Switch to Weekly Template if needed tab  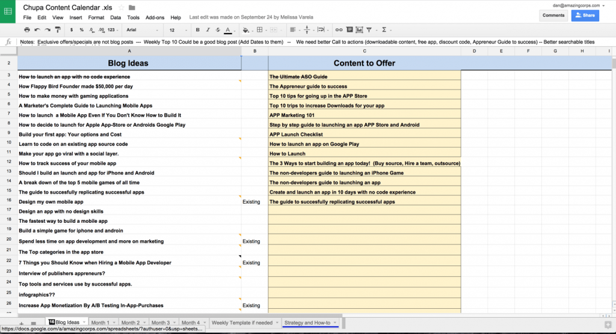(x=242, y=323)
